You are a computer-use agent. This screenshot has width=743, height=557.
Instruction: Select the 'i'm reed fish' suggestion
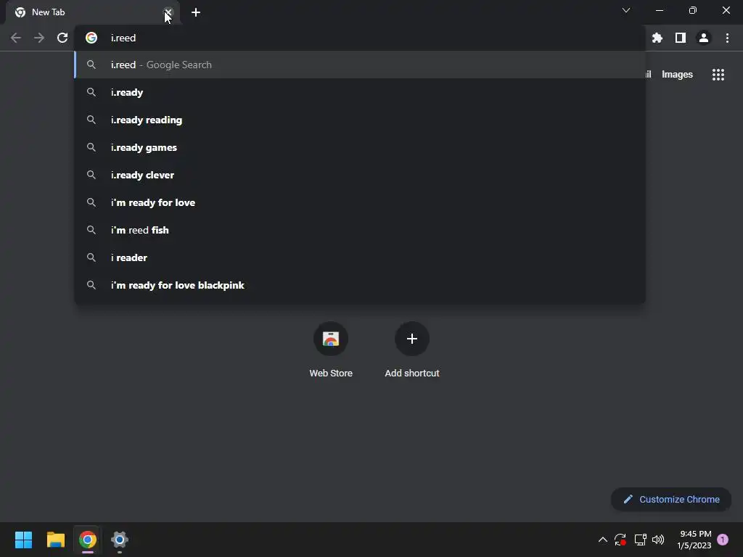pos(360,230)
